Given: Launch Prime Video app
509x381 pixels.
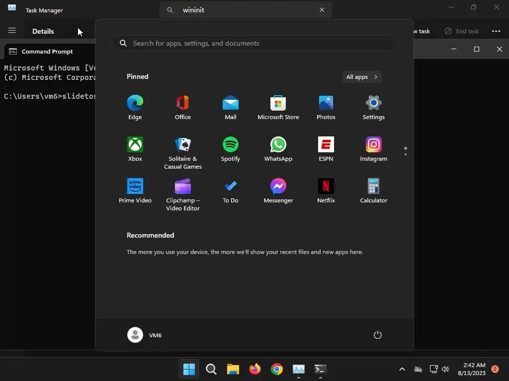Looking at the screenshot, I should pos(135,191).
